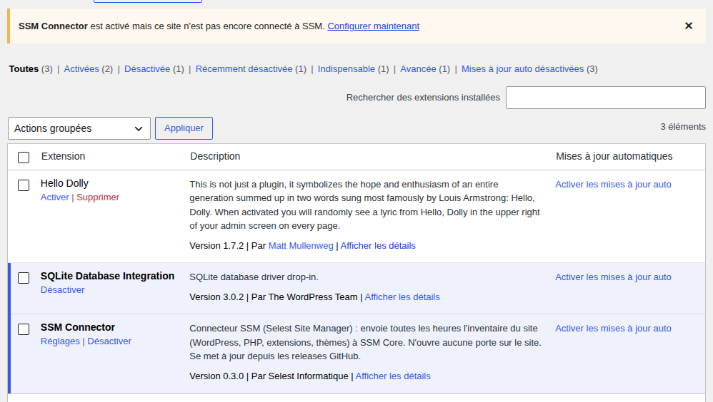The height and width of the screenshot is (402, 713).
Task: Click the Mises à jour automatiques header
Action: [x=614, y=157]
